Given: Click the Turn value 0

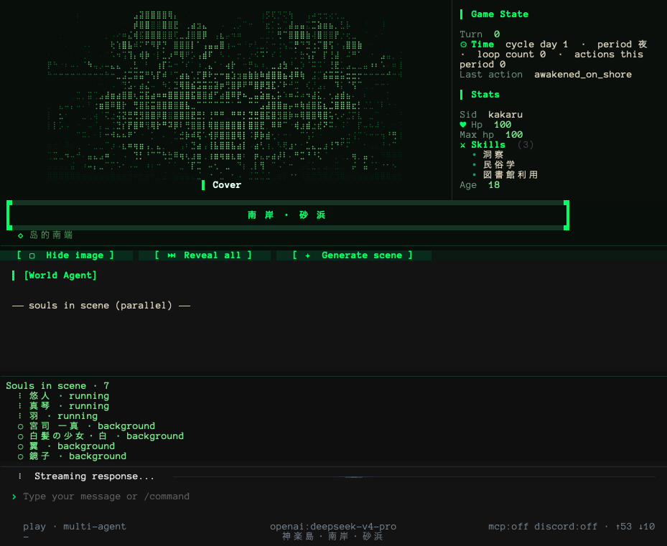Looking at the screenshot, I should (497, 34).
